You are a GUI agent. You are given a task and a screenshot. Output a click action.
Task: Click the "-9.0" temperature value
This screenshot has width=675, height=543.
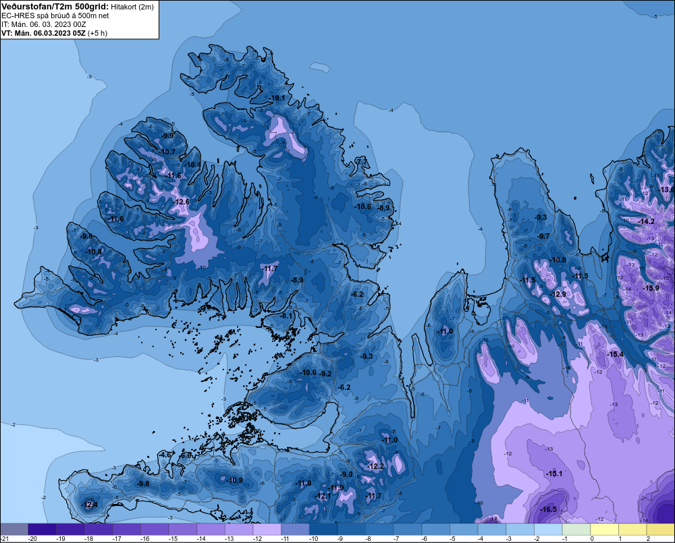pyautogui.click(x=346, y=474)
